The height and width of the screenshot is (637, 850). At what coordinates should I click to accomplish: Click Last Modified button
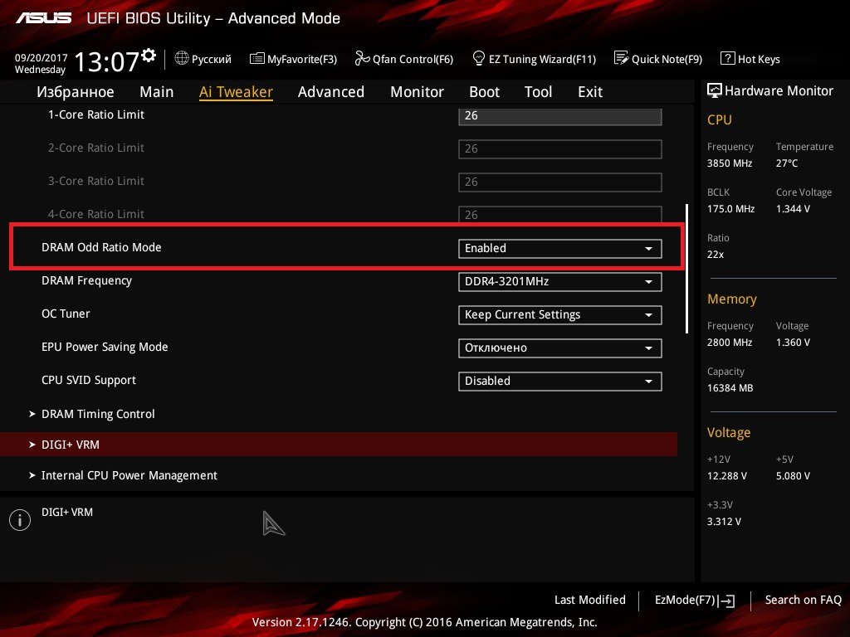[x=590, y=600]
